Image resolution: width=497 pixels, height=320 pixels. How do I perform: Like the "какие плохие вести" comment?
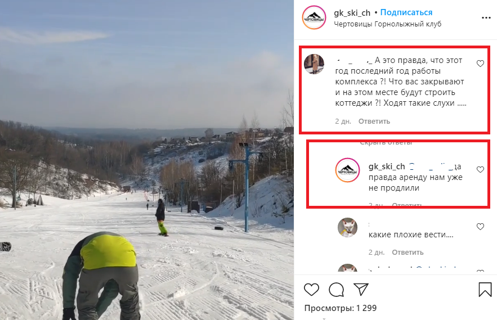tap(480, 227)
